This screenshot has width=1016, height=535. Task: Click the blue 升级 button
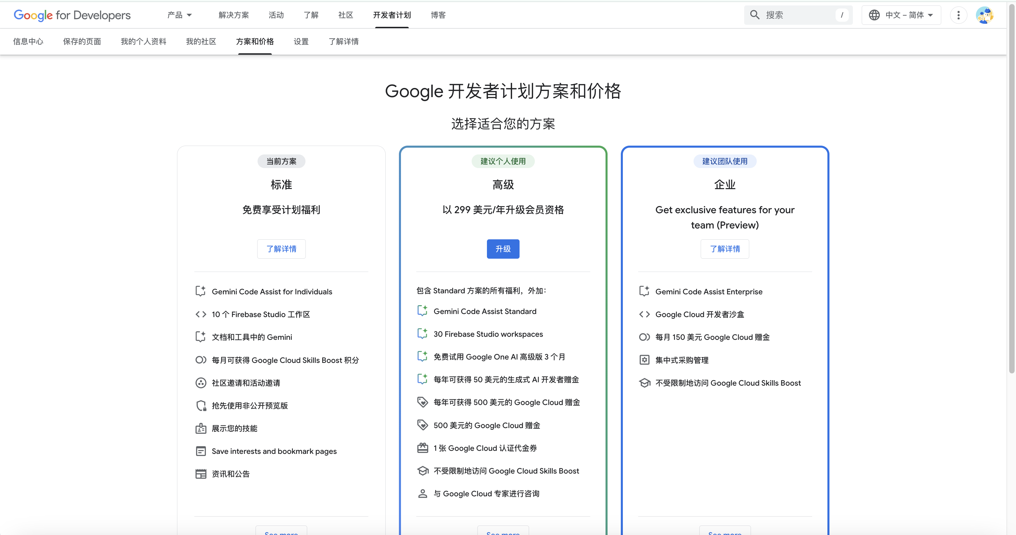(503, 249)
